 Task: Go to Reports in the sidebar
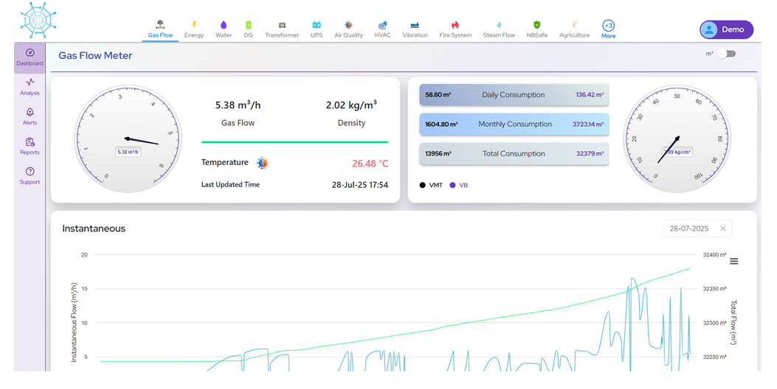[30, 147]
